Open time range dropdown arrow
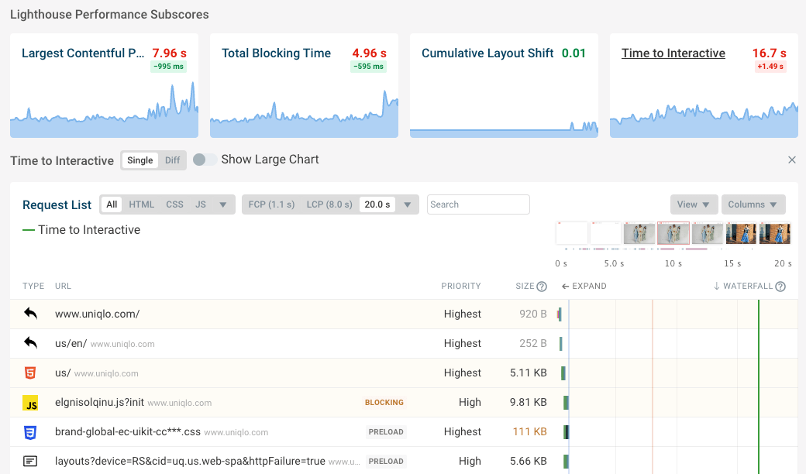This screenshot has width=806, height=474. click(408, 204)
